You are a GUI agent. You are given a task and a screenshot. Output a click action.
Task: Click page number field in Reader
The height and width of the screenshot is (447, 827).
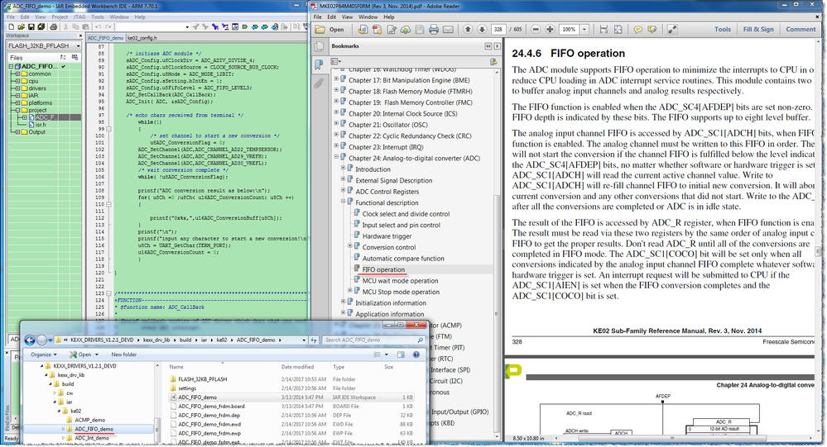pyautogui.click(x=498, y=30)
